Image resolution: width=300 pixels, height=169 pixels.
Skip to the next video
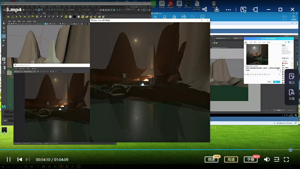click(28, 159)
